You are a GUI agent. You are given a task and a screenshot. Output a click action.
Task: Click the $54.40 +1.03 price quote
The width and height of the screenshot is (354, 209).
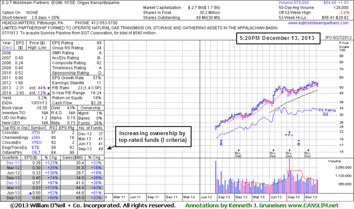tap(336, 3)
